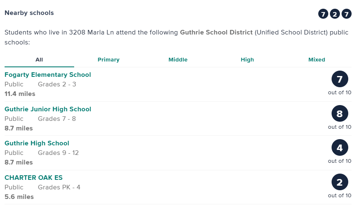Image resolution: width=357 pixels, height=206 pixels.
Task: Open the Fogarty Elementary School link
Action: coord(48,75)
